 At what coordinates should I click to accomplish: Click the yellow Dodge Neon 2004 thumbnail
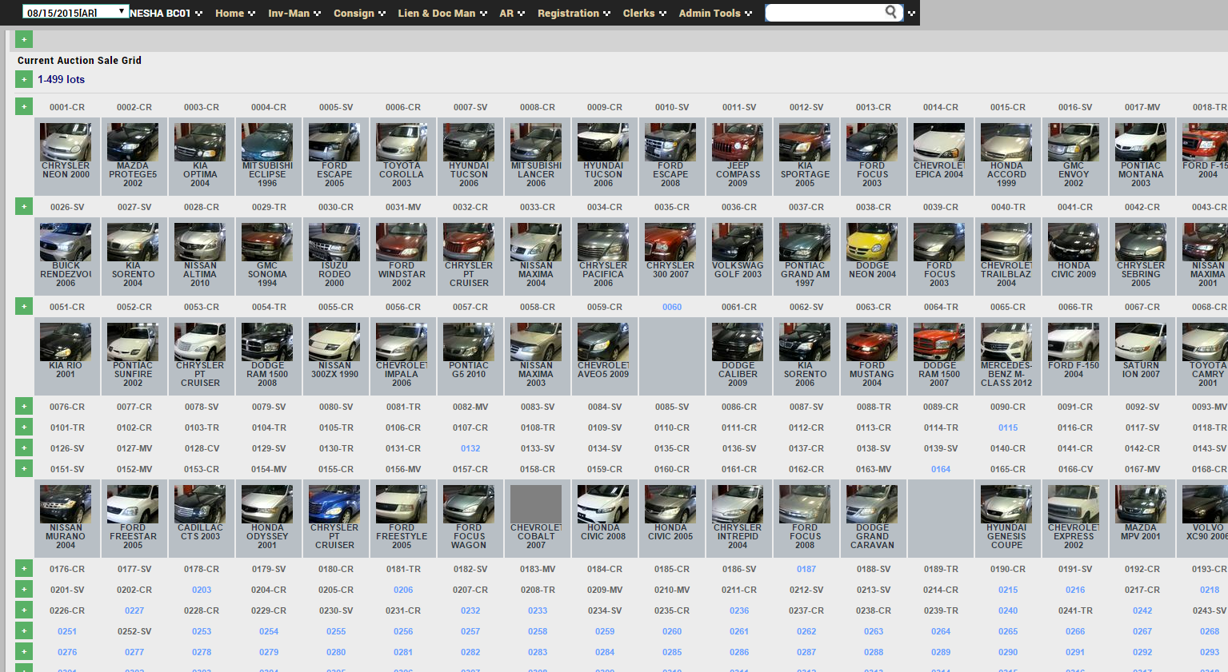coord(872,242)
